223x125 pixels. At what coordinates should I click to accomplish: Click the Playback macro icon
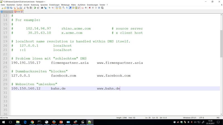click(96, 8)
